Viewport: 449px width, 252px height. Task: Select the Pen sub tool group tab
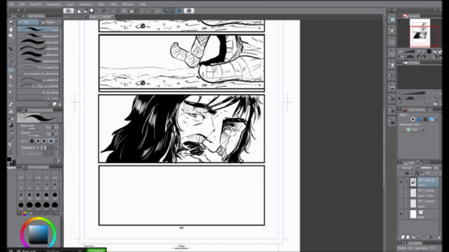28,22
